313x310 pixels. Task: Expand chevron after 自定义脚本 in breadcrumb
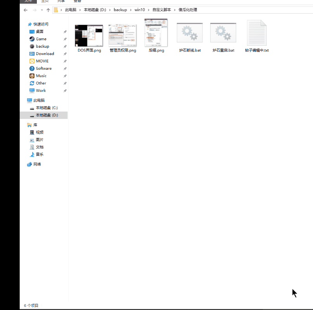175,10
